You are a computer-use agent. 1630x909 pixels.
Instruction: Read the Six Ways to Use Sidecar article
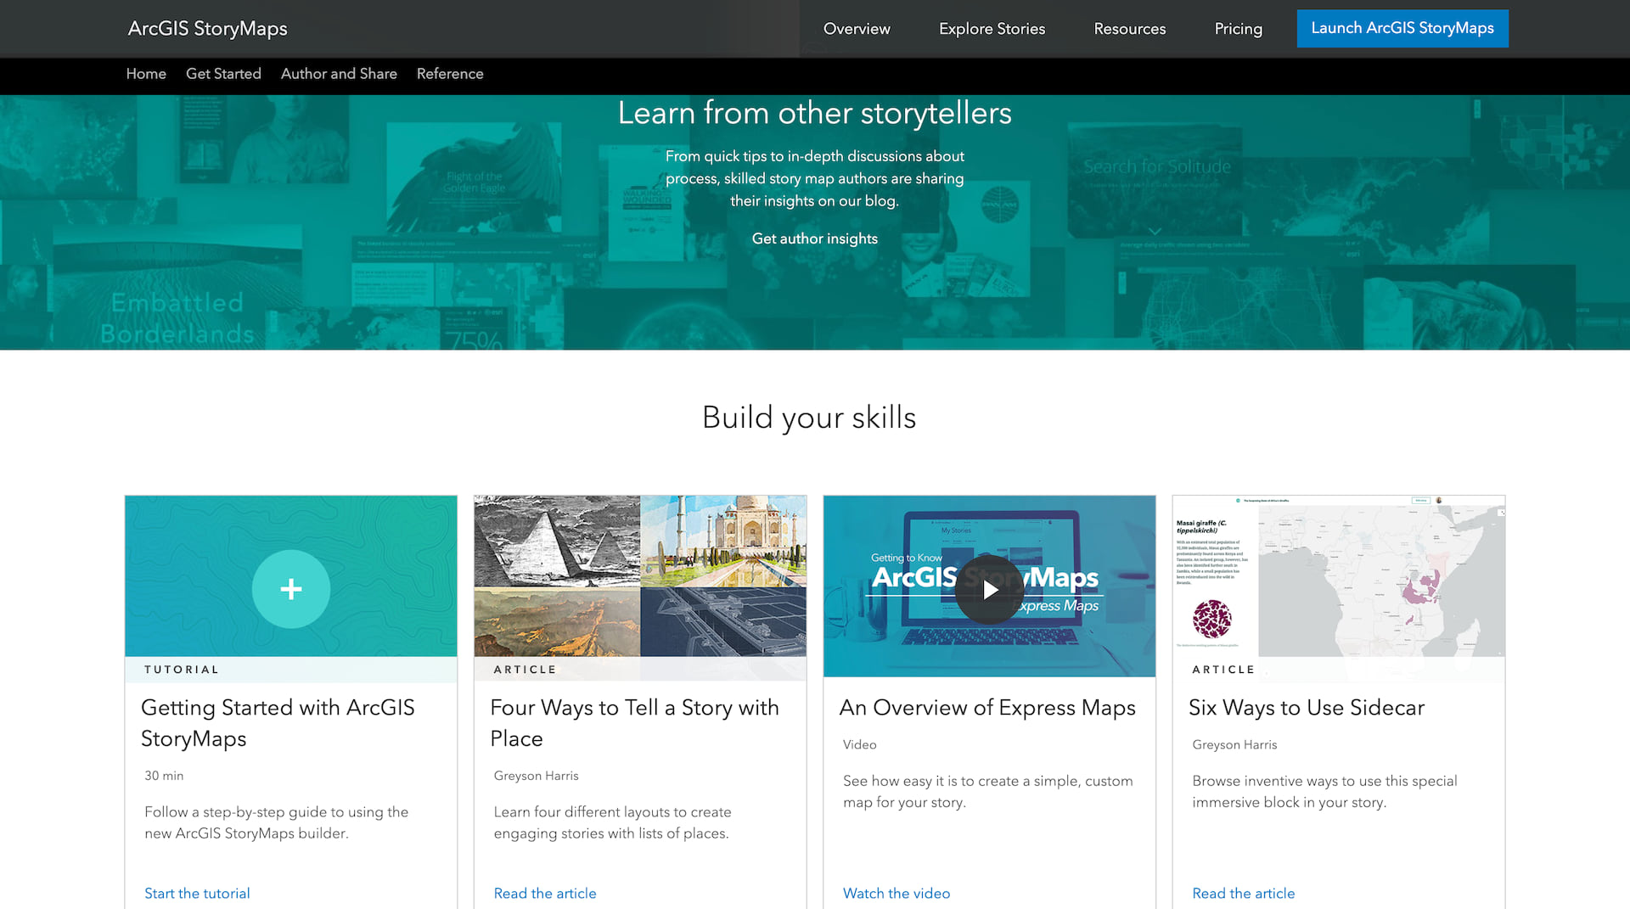[x=1243, y=893]
